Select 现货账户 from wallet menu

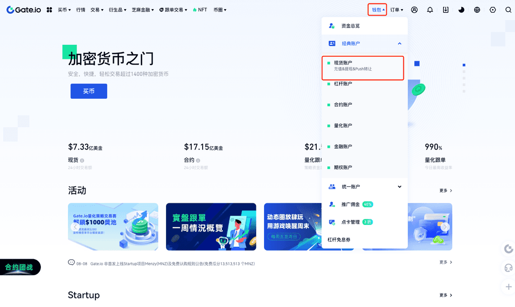[362, 65]
